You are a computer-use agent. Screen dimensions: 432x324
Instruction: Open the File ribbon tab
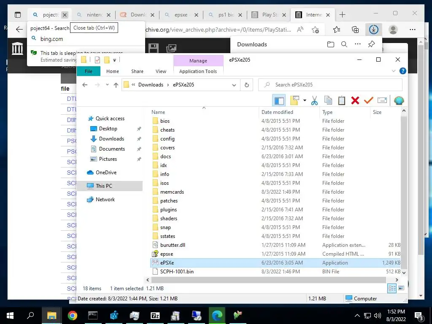point(89,71)
